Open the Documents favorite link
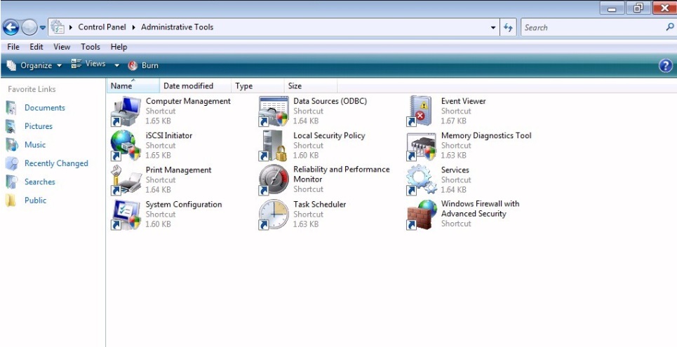The width and height of the screenshot is (677, 347). (44, 108)
